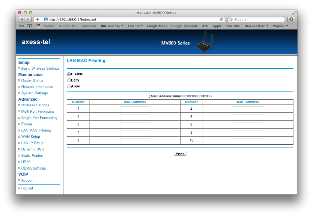Select the Disable radio button
Screen dimensions: 313x216
(x=69, y=74)
